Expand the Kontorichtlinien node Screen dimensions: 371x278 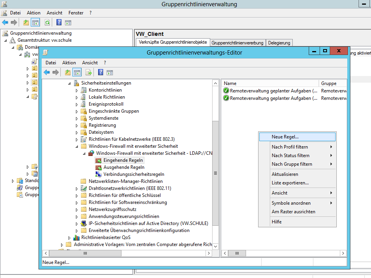pos(77,90)
